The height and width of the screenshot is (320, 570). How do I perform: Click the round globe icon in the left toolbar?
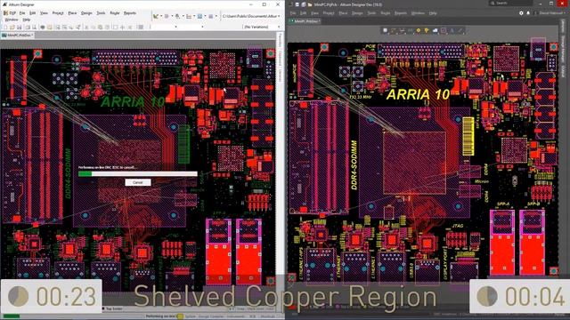click(x=43, y=28)
